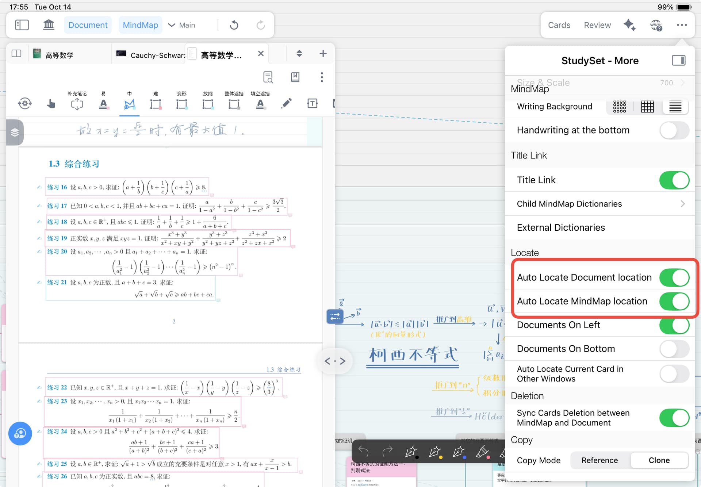Toggle the left sidebar panel icon
The image size is (701, 487).
pyautogui.click(x=22, y=25)
